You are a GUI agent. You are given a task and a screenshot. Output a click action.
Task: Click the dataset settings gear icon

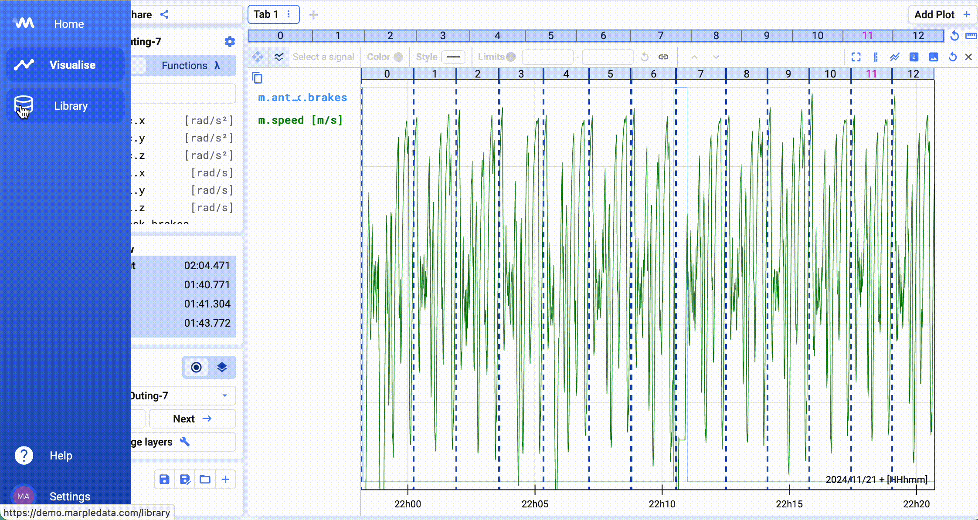[x=230, y=42]
